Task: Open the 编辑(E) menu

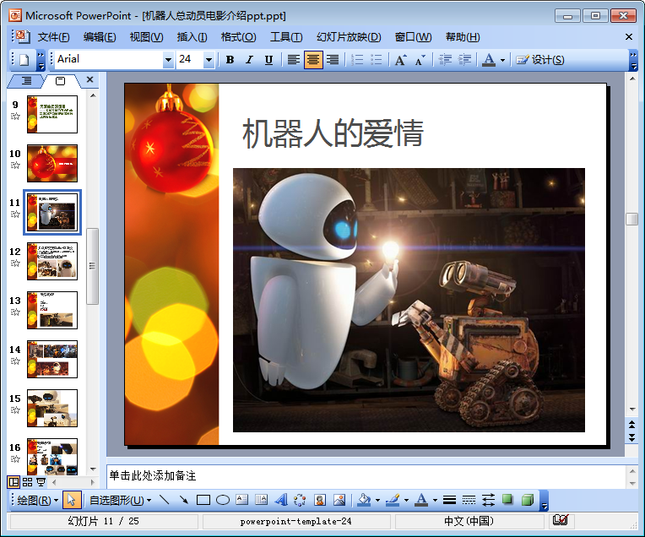Action: 100,37
